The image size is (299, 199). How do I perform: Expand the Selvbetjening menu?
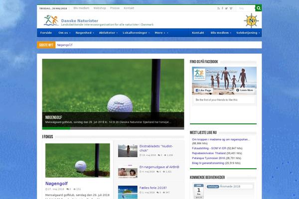tap(248, 33)
